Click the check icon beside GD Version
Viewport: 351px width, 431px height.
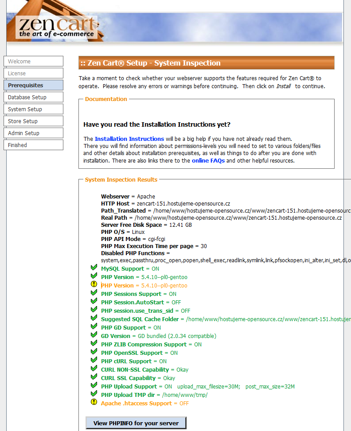pos(94,334)
